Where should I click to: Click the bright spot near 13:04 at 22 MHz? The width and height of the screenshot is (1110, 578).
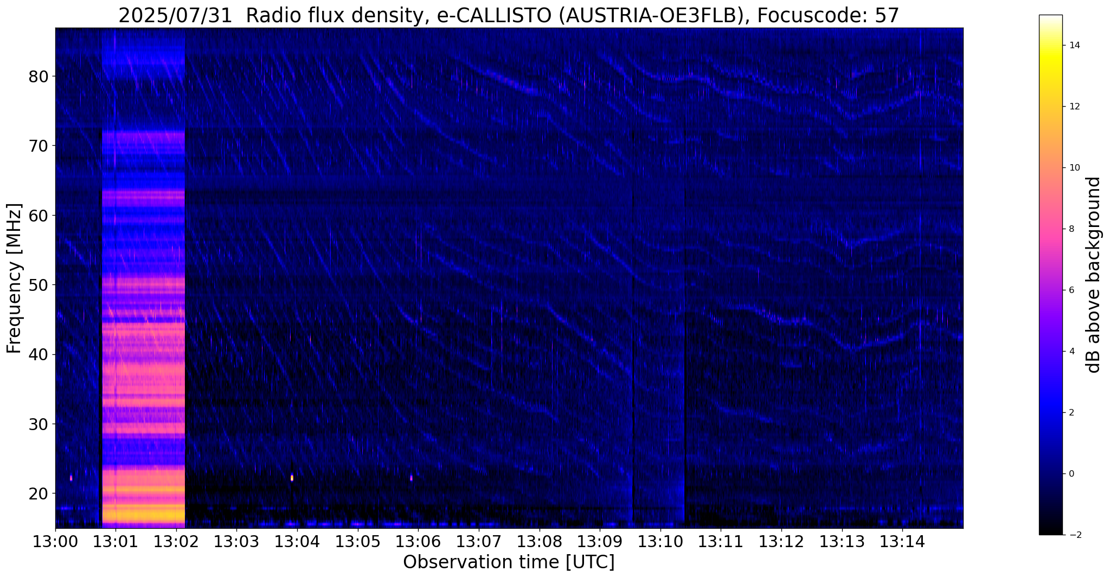click(292, 478)
